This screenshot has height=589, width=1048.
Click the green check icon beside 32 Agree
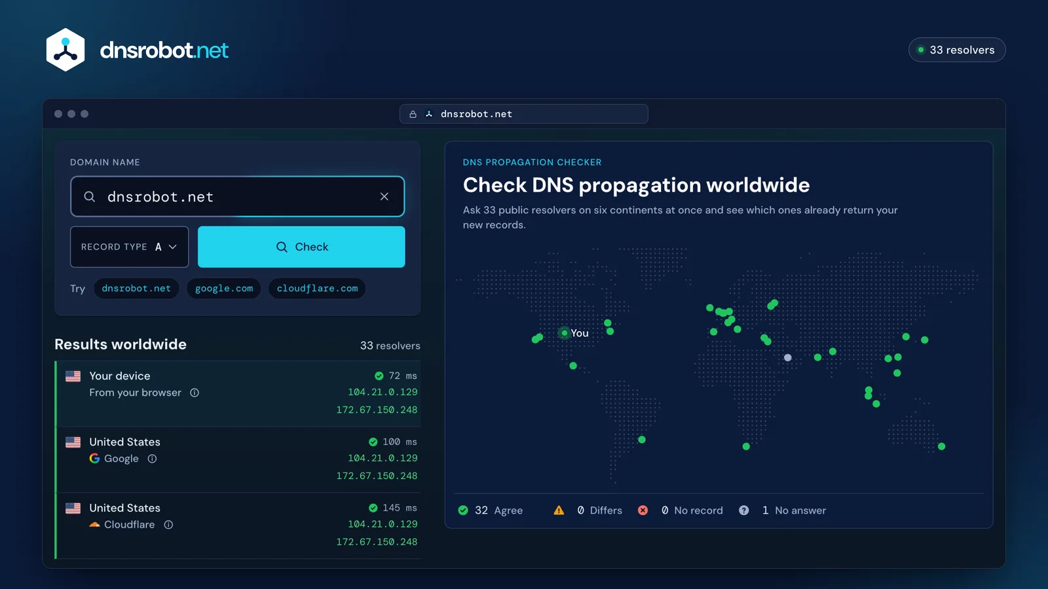(x=463, y=510)
